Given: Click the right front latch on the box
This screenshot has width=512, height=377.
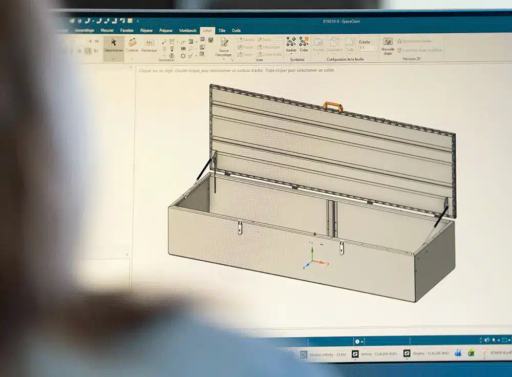Looking at the screenshot, I should click(x=342, y=248).
